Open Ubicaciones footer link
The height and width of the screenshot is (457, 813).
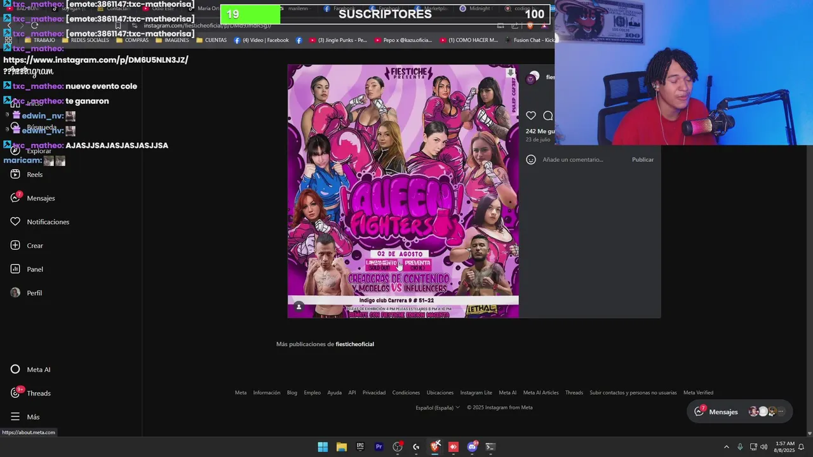point(440,392)
